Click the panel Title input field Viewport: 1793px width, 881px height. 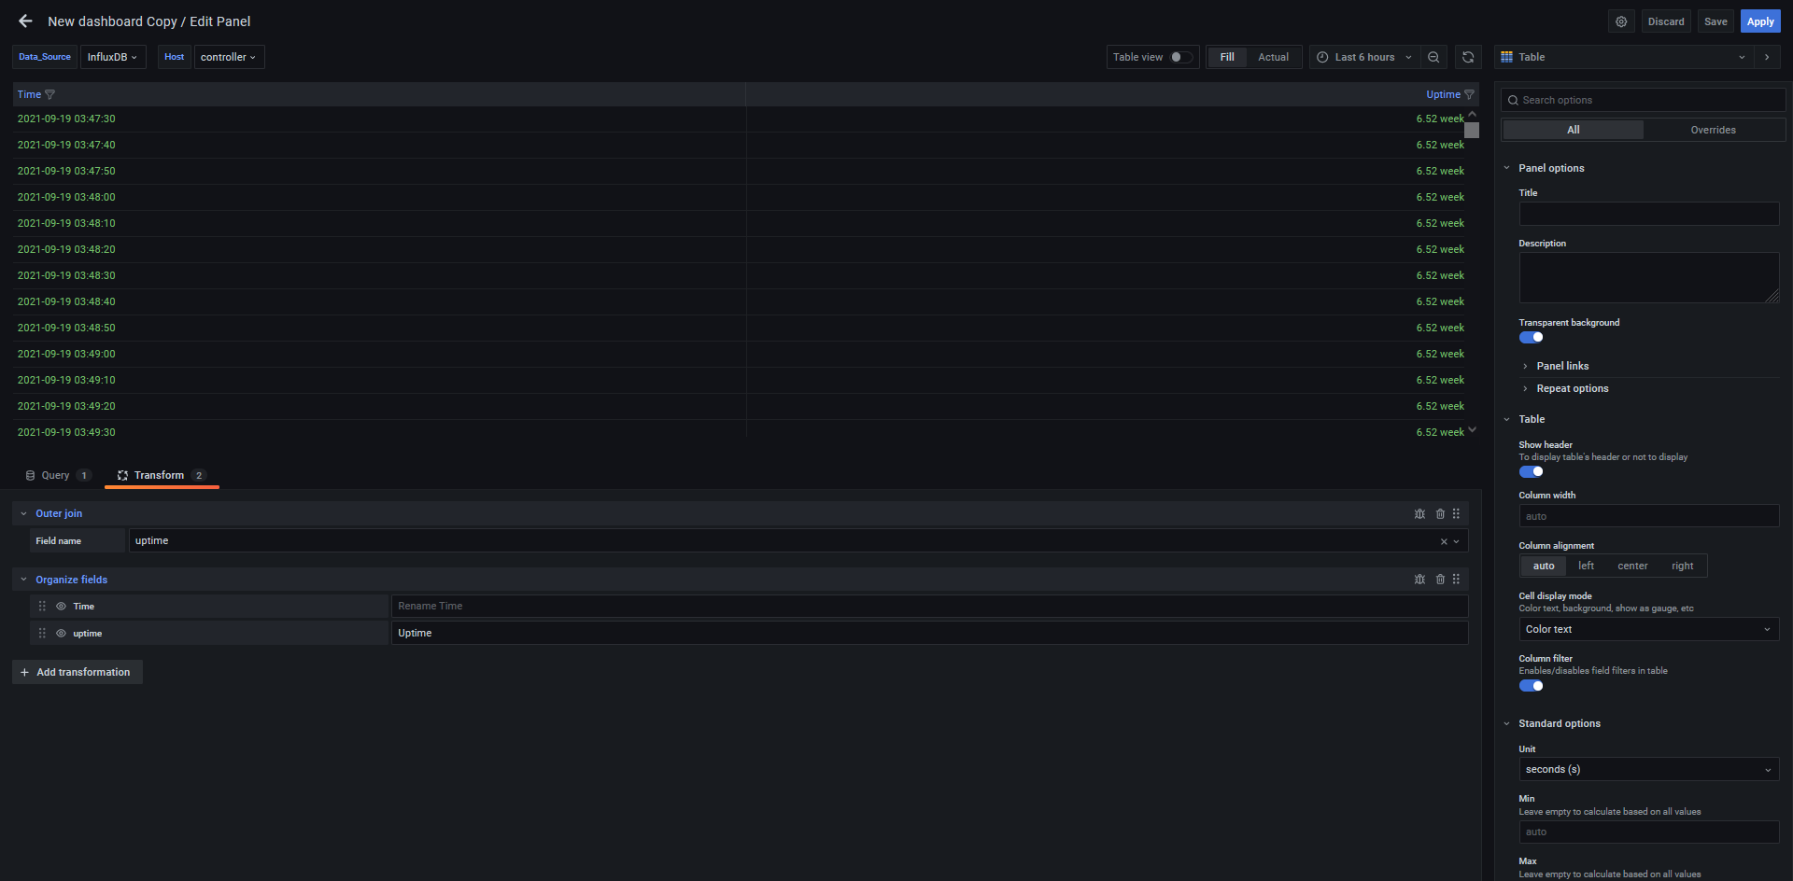[1648, 214]
